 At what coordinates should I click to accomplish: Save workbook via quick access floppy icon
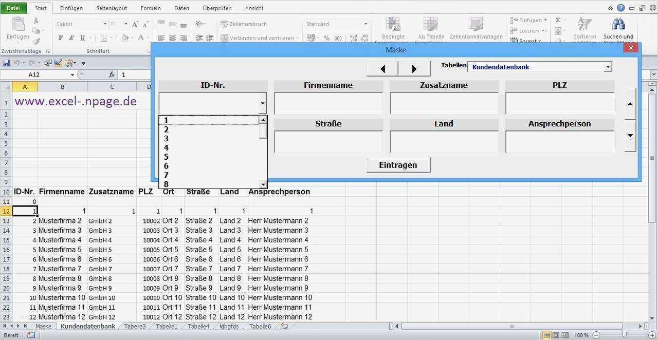6,63
